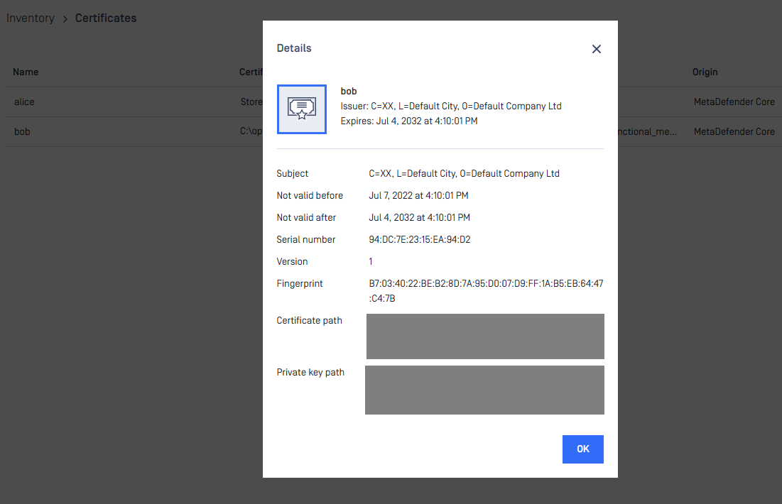Close the Details dialog with the X

coord(597,49)
